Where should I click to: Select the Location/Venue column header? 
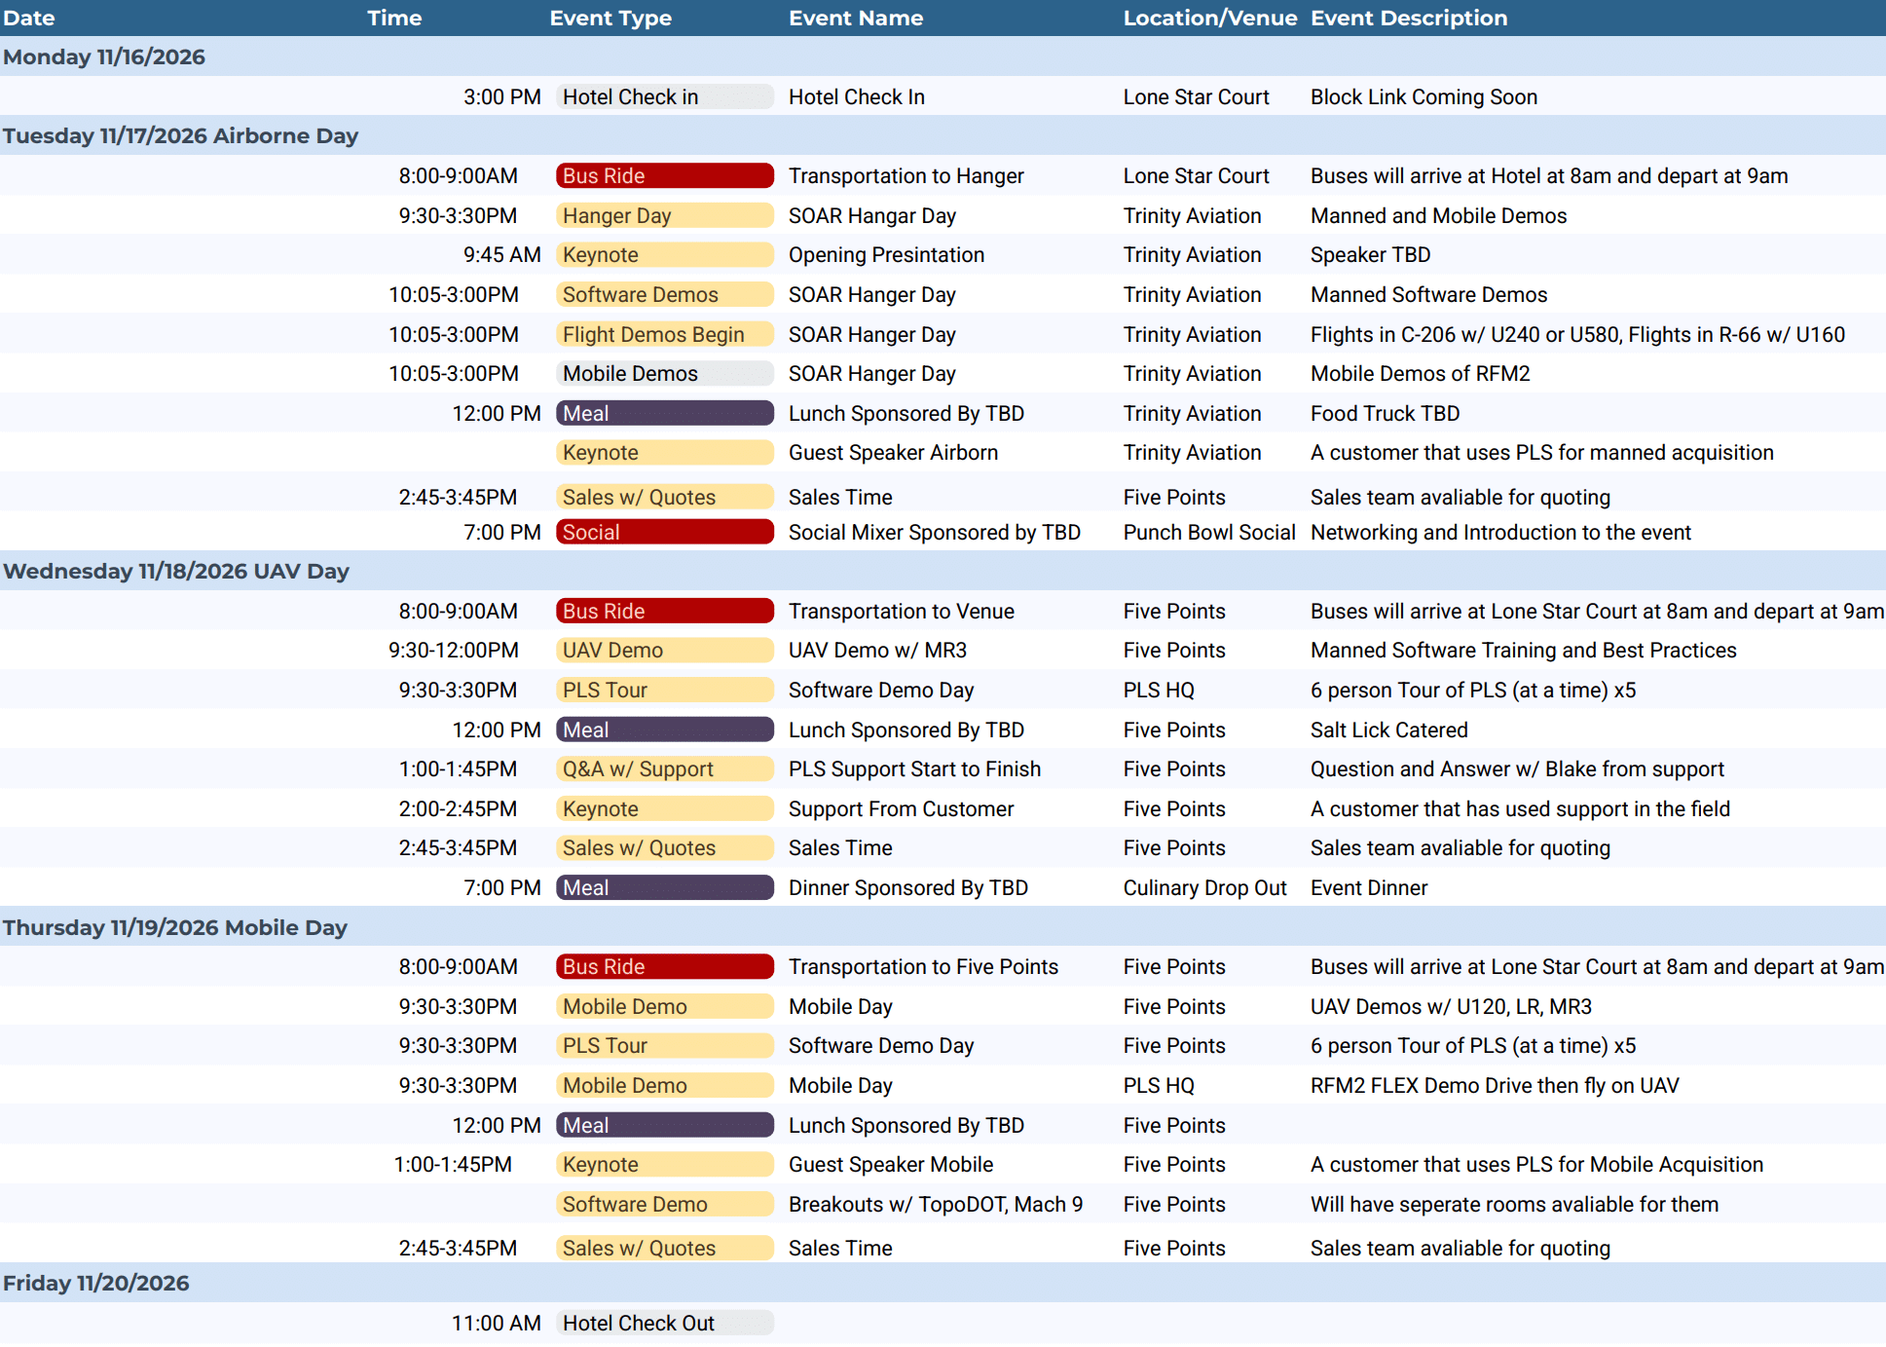(1210, 18)
